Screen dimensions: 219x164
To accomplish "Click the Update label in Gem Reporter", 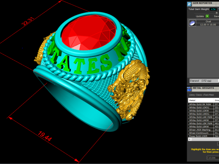I will coord(200,16).
